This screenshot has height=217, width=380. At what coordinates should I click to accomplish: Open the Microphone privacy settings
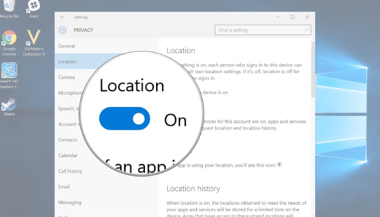click(71, 93)
